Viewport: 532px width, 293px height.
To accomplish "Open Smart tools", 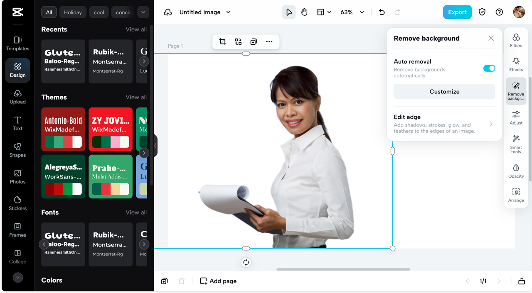I will [516, 144].
